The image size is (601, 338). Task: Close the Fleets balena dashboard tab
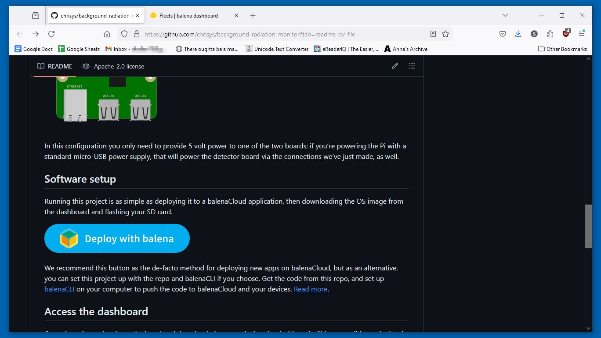(236, 15)
